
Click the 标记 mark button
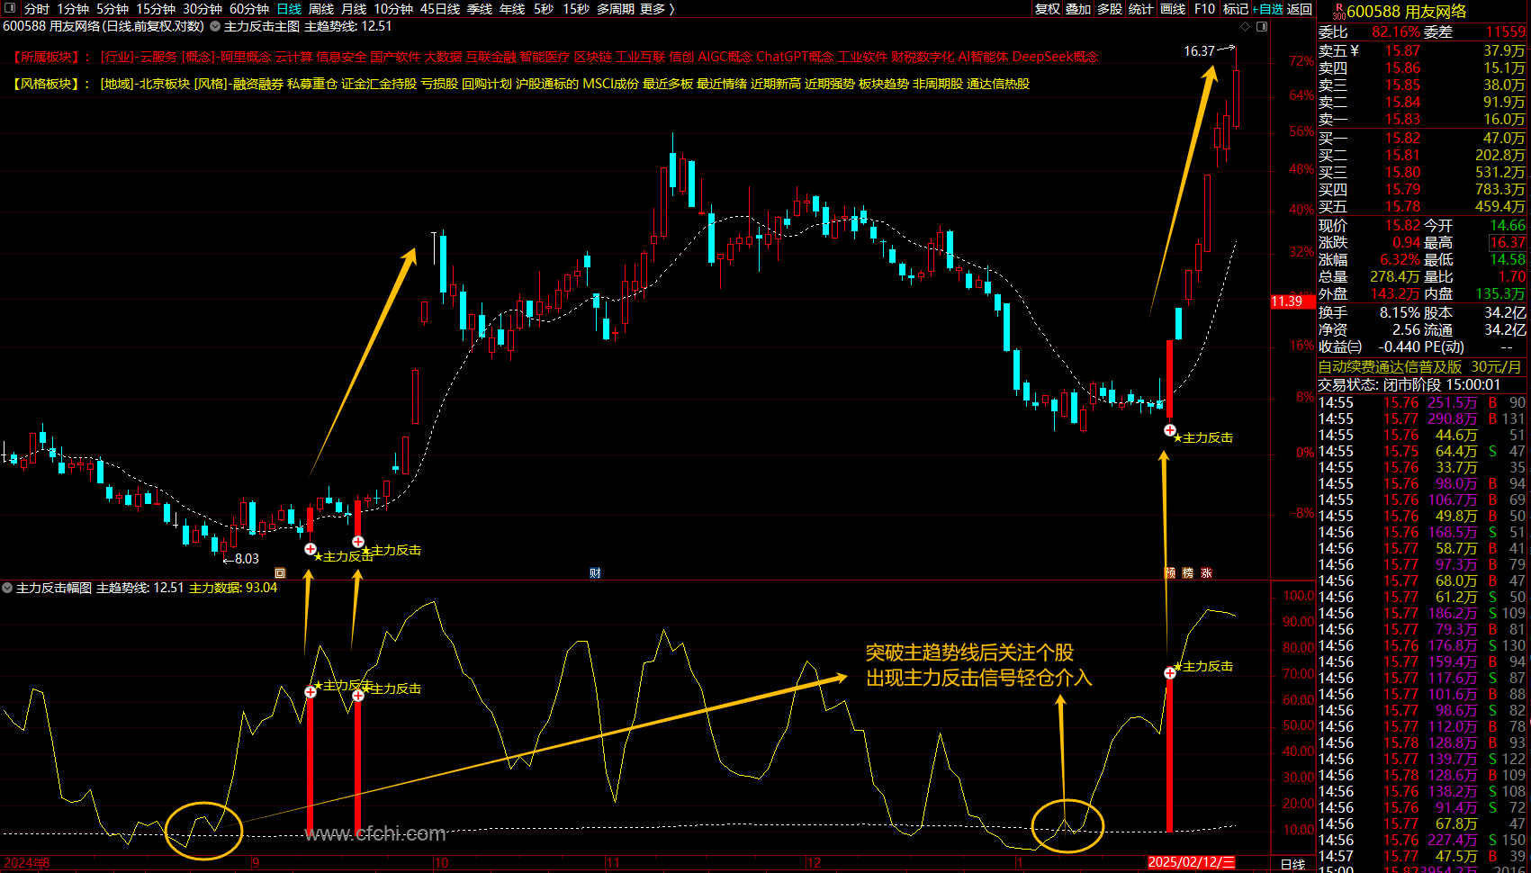tap(1235, 9)
